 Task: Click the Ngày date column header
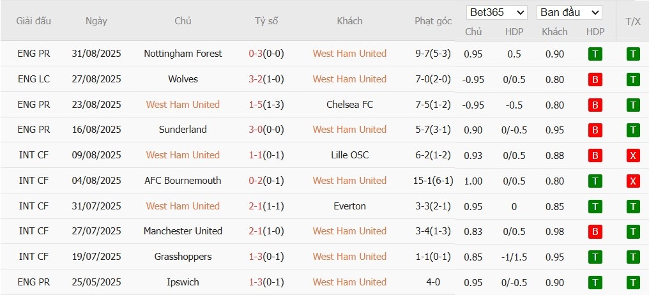pyautogui.click(x=96, y=20)
